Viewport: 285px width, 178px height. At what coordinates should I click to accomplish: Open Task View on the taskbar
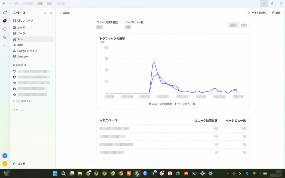(72, 174)
